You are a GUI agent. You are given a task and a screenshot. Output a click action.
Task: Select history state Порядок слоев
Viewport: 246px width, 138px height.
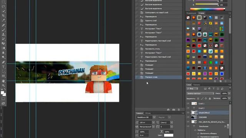tap(159, 77)
